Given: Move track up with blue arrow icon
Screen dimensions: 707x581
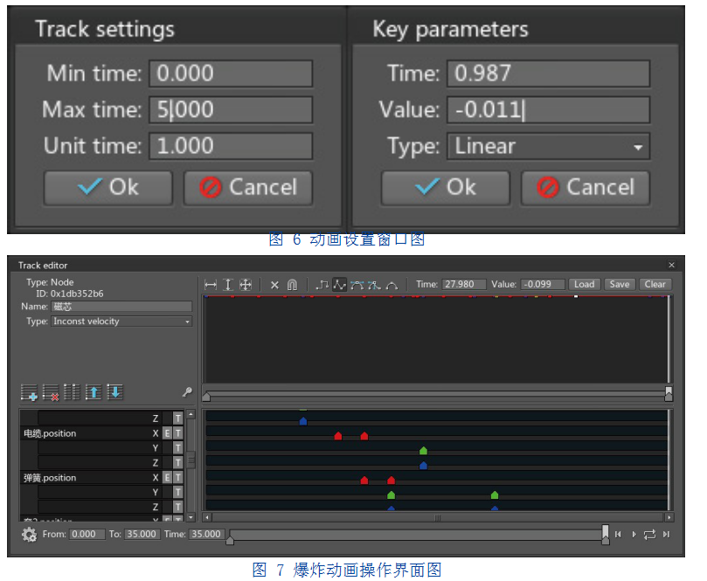Looking at the screenshot, I should click(94, 392).
